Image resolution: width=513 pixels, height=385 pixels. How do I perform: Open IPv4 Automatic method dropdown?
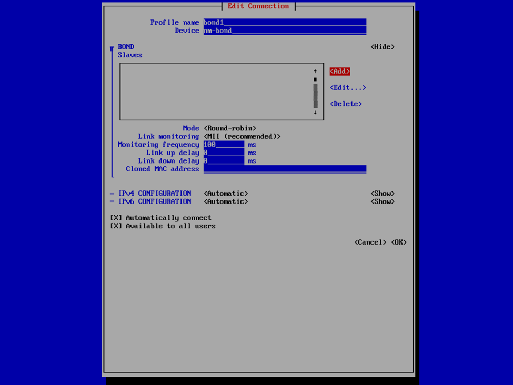tap(226, 194)
